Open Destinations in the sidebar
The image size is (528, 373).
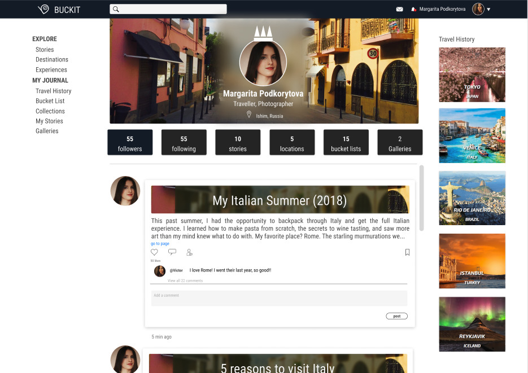tap(52, 59)
